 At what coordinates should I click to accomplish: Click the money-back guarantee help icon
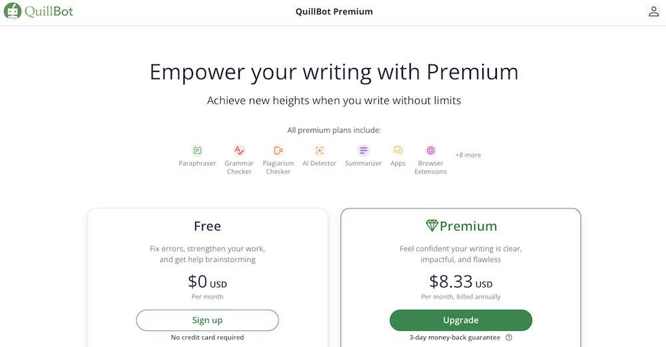(x=509, y=338)
